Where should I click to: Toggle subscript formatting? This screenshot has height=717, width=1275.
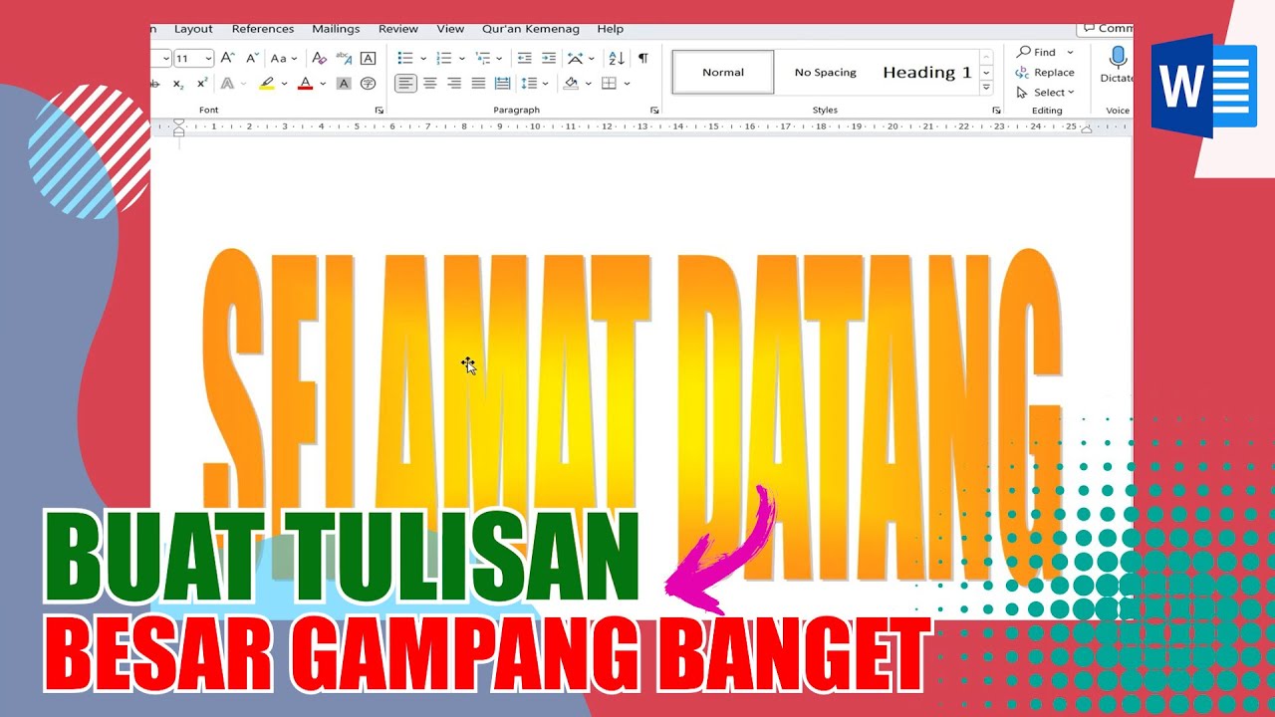[178, 84]
